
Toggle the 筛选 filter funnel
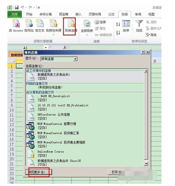click(139, 26)
